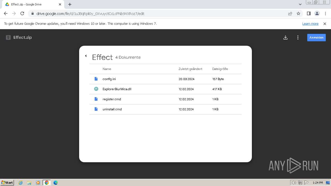Click the Zuletzt geändert column header
Viewport: 331px width, 186px height.
click(x=190, y=69)
